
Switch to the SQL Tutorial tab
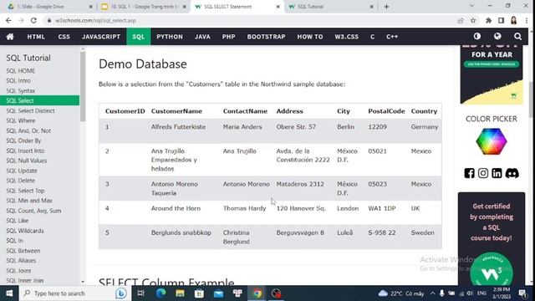pyautogui.click(x=331, y=7)
